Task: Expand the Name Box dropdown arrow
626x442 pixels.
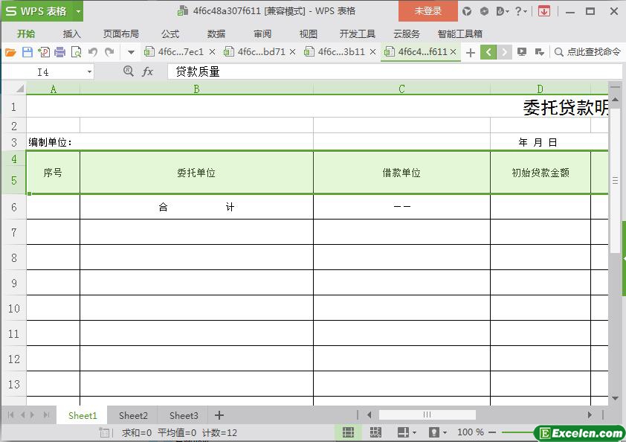Action: click(x=90, y=72)
